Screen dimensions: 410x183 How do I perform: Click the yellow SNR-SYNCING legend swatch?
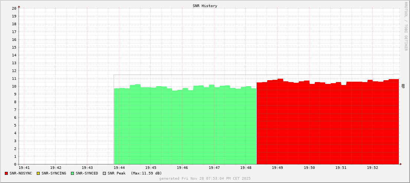(38, 173)
